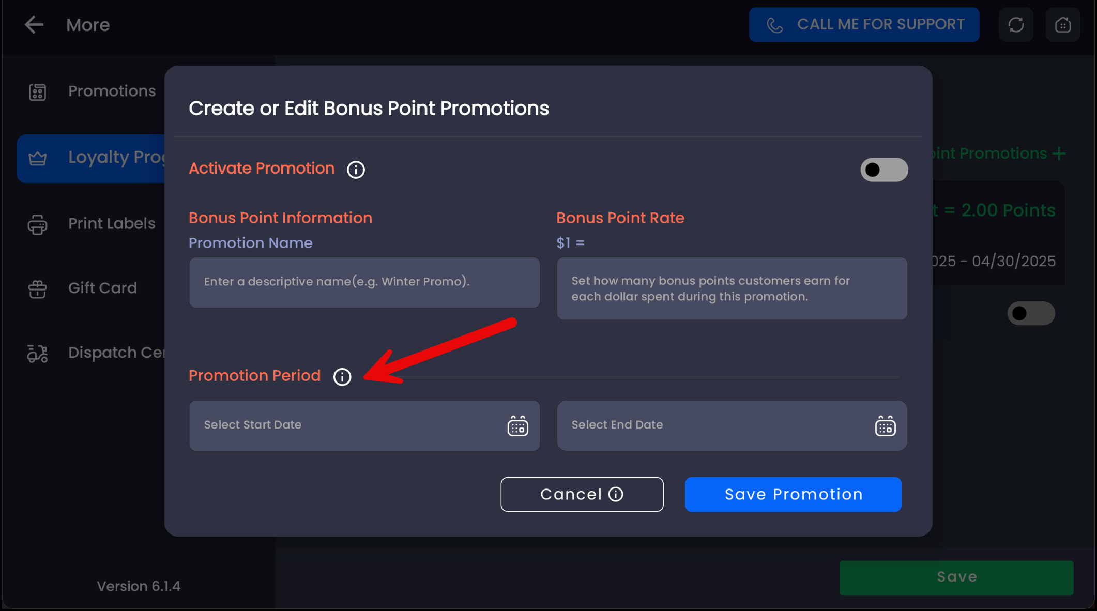The height and width of the screenshot is (611, 1097).
Task: Toggle the Activate Promotion switch
Action: tap(883, 170)
